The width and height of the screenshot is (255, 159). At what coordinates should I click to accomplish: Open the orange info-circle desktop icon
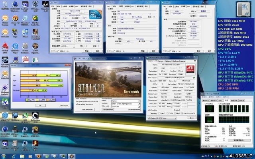click(15, 18)
